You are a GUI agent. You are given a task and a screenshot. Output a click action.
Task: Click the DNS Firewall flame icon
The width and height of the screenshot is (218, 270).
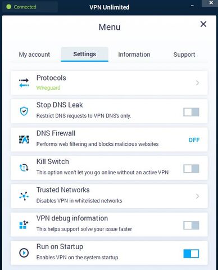[24, 139]
